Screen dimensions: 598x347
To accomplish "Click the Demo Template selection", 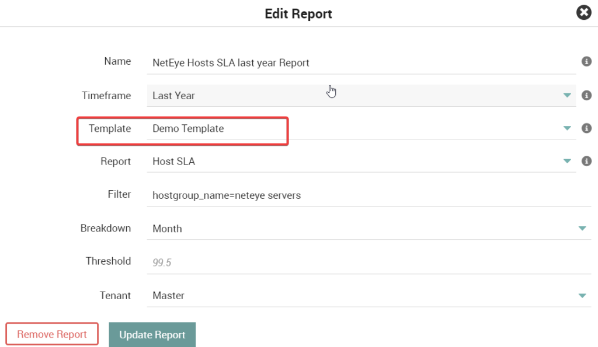I will click(x=188, y=128).
